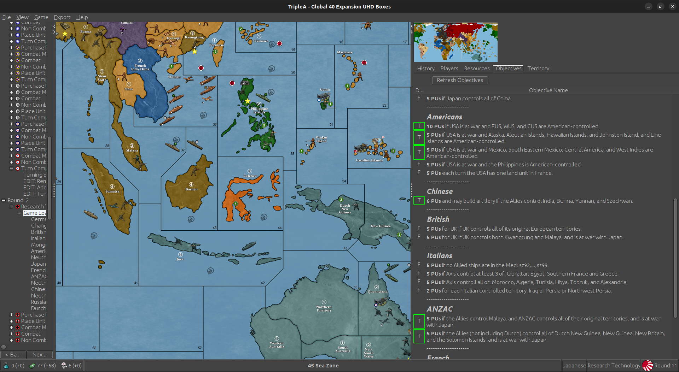Click the skull icon in the status bar
679x372 pixels.
point(64,366)
